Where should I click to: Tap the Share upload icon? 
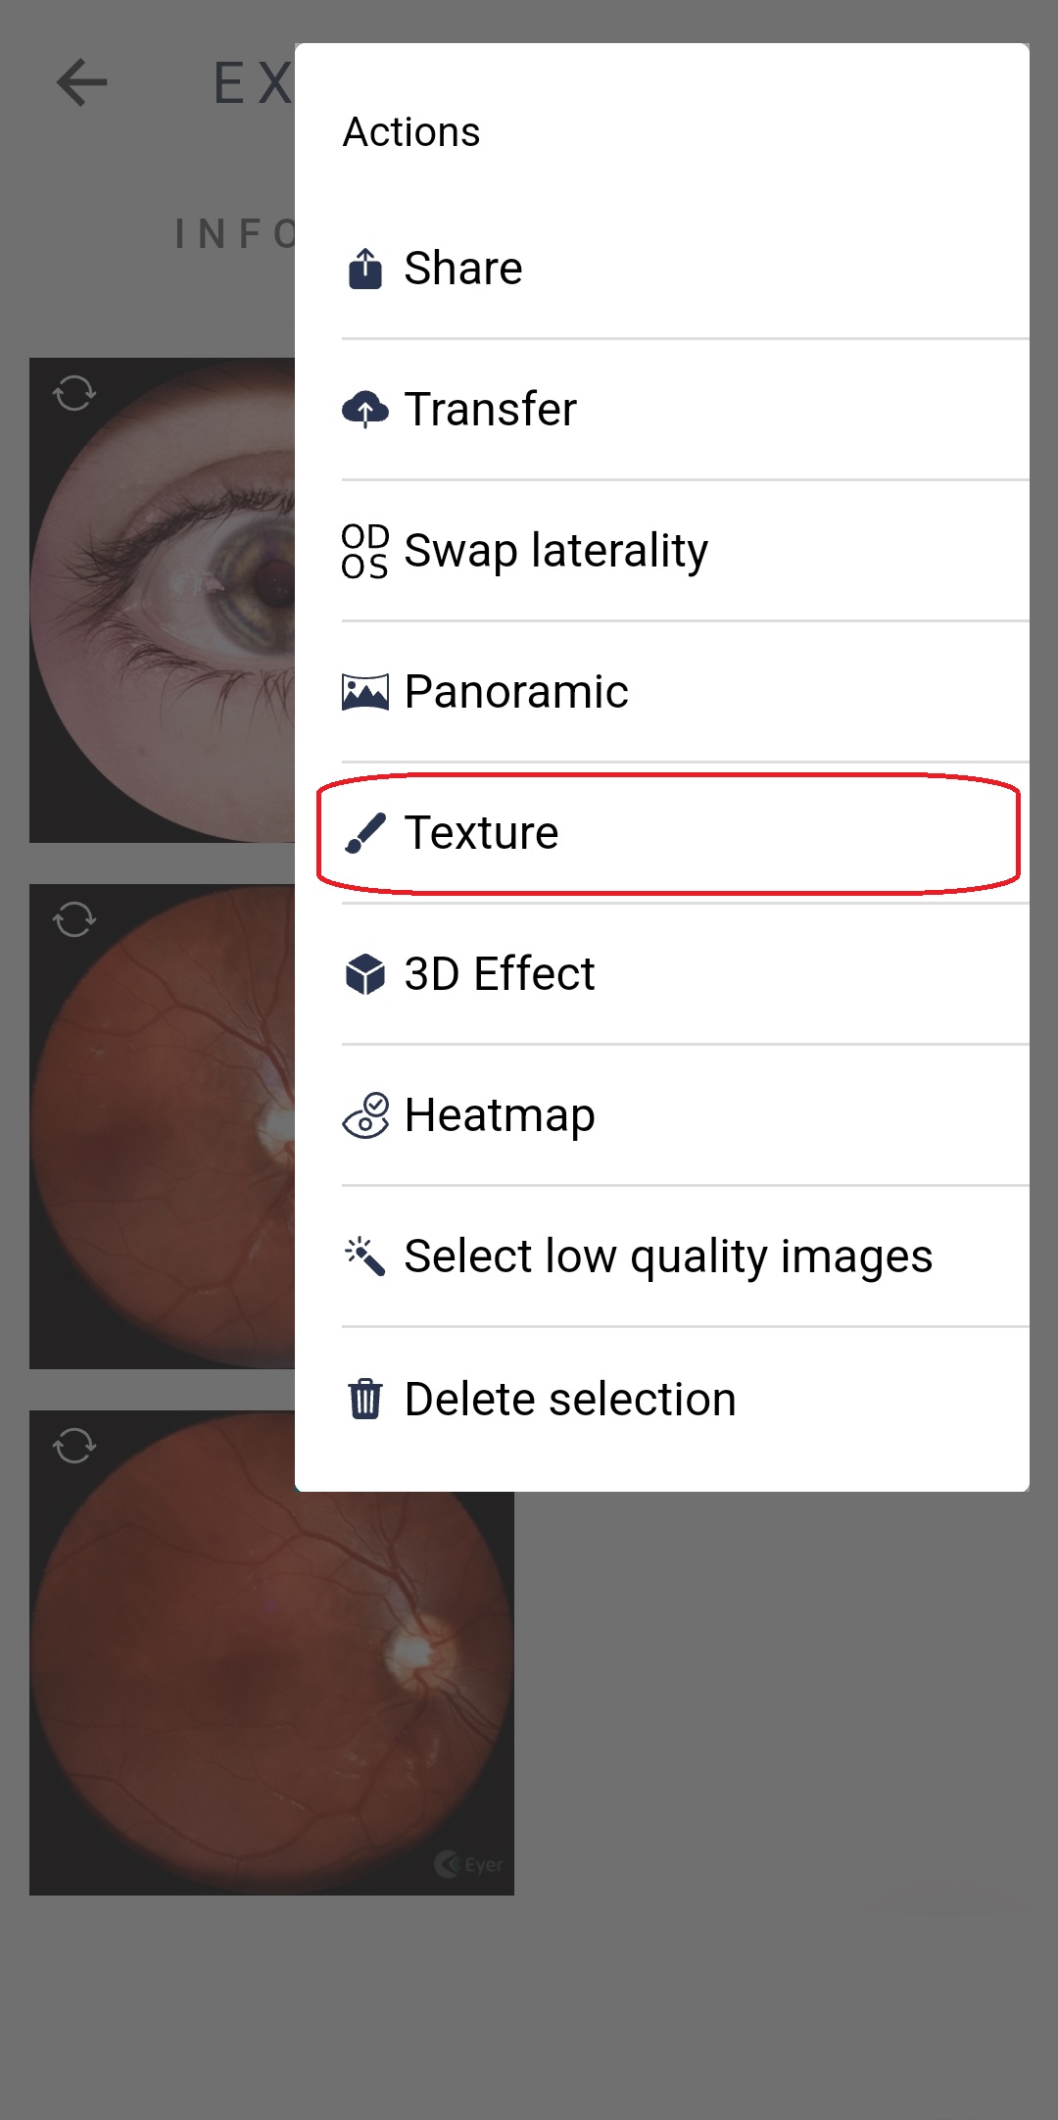[365, 269]
